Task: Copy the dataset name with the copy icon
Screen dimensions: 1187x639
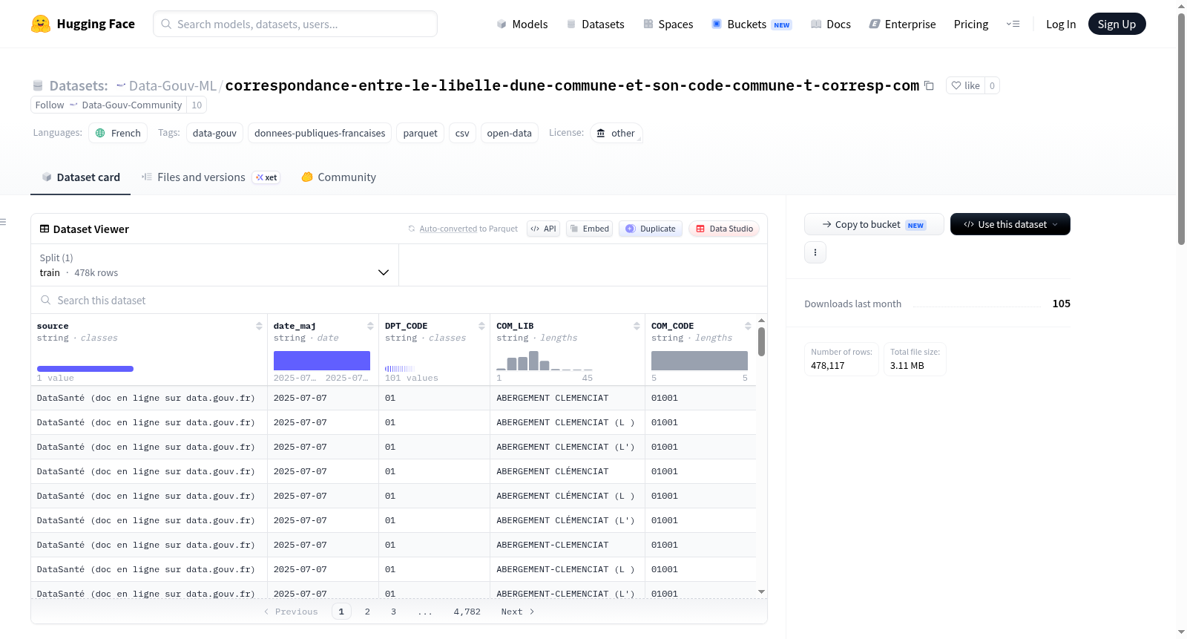Action: (x=929, y=85)
